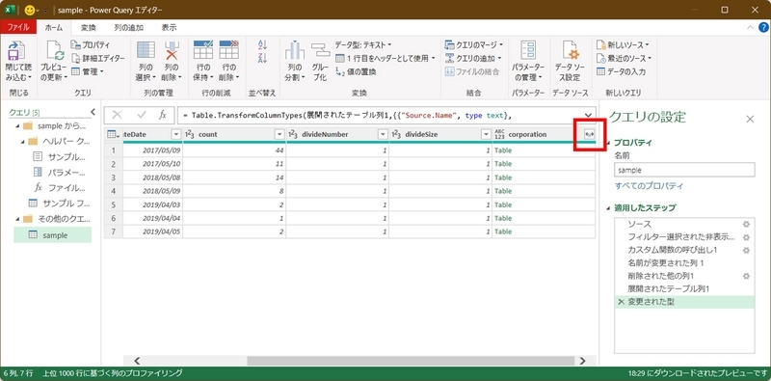
Task: Sort ascending with A-Z icon
Action: (x=262, y=45)
